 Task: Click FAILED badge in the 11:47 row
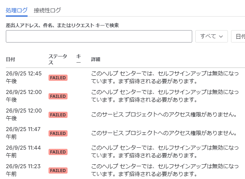(58, 133)
